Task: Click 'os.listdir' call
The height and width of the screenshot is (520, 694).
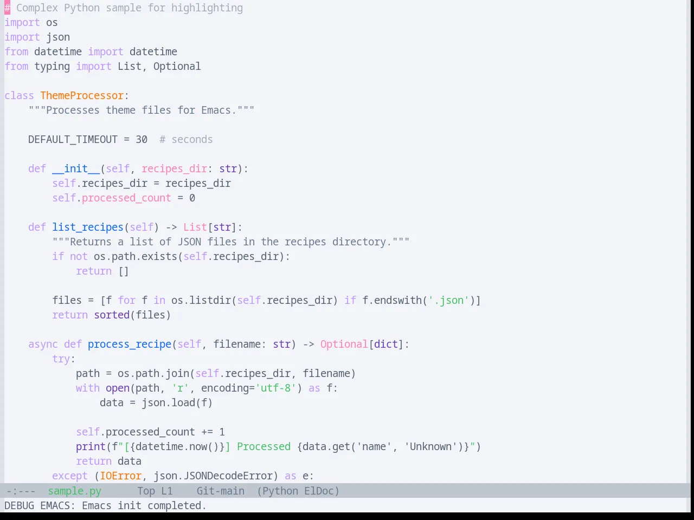Action: (x=201, y=300)
